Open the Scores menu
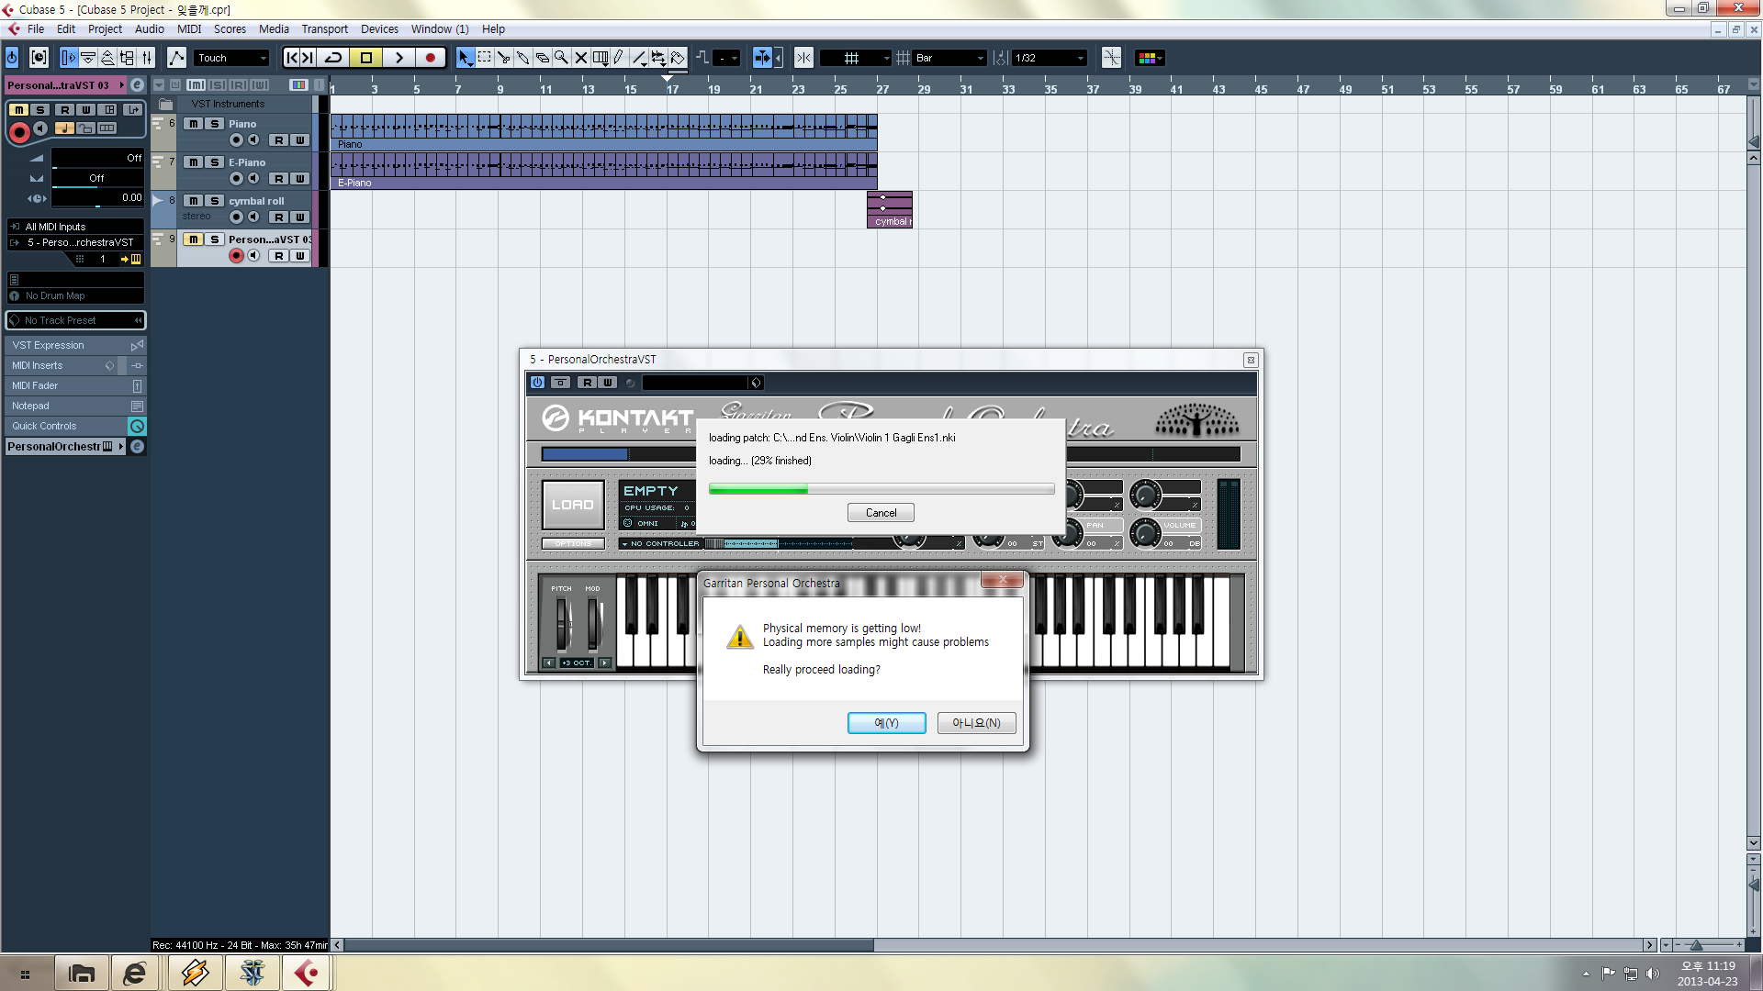 click(230, 29)
